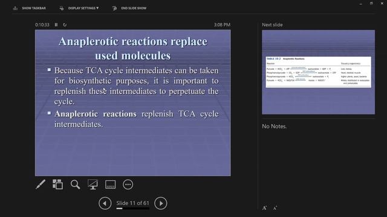Restart the presentation timer
The image size is (387, 217).
pyautogui.click(x=65, y=25)
